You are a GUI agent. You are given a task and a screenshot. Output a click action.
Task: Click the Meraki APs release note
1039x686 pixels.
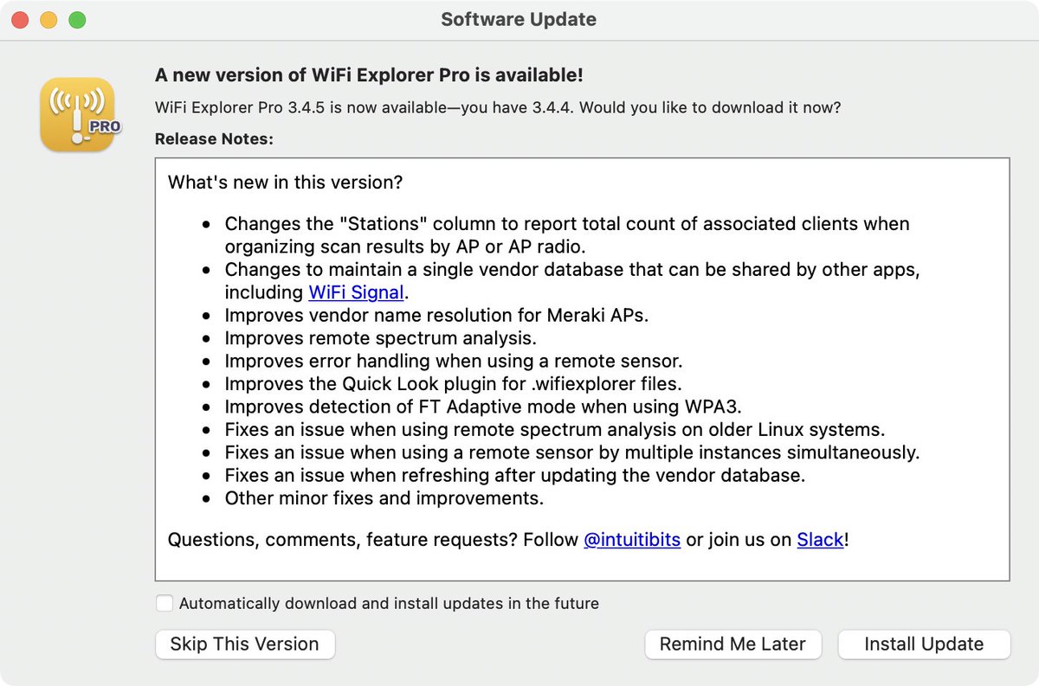click(436, 315)
